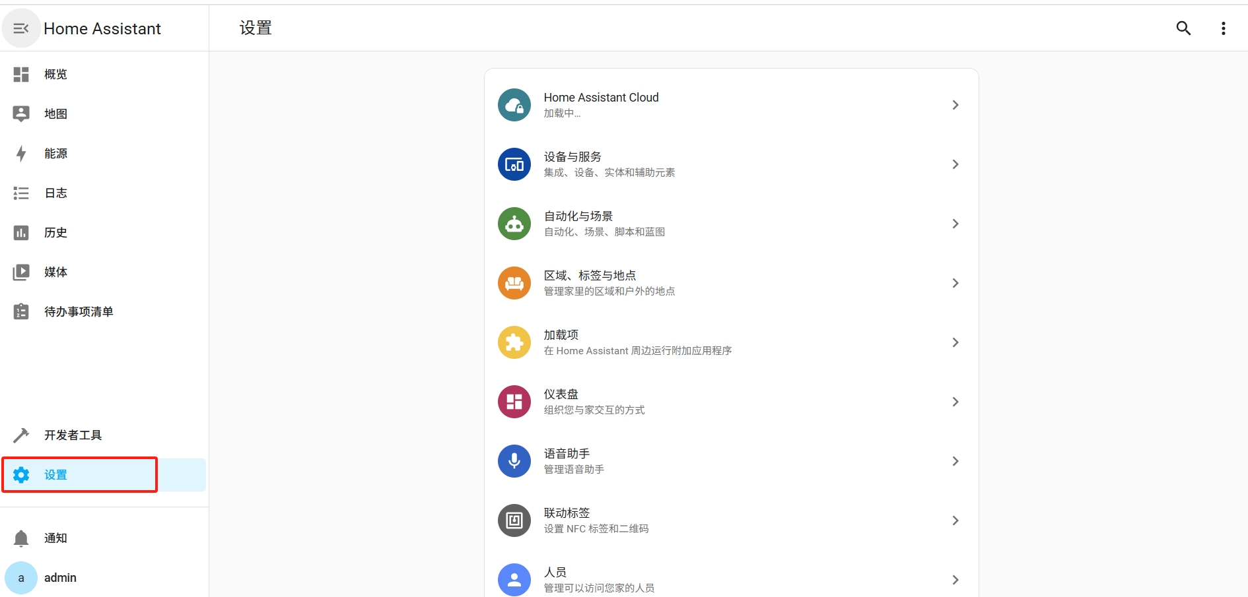Open the 待办事项清单 clipboard icon

pos(21,311)
